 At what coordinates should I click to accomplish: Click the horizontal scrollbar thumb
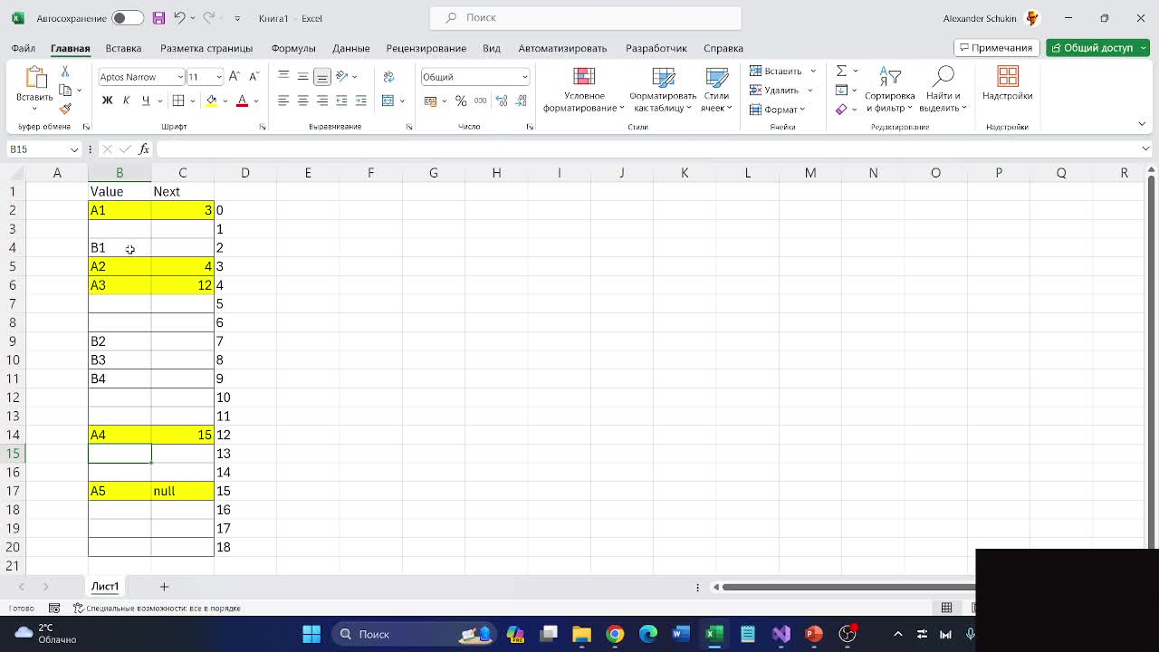(848, 587)
